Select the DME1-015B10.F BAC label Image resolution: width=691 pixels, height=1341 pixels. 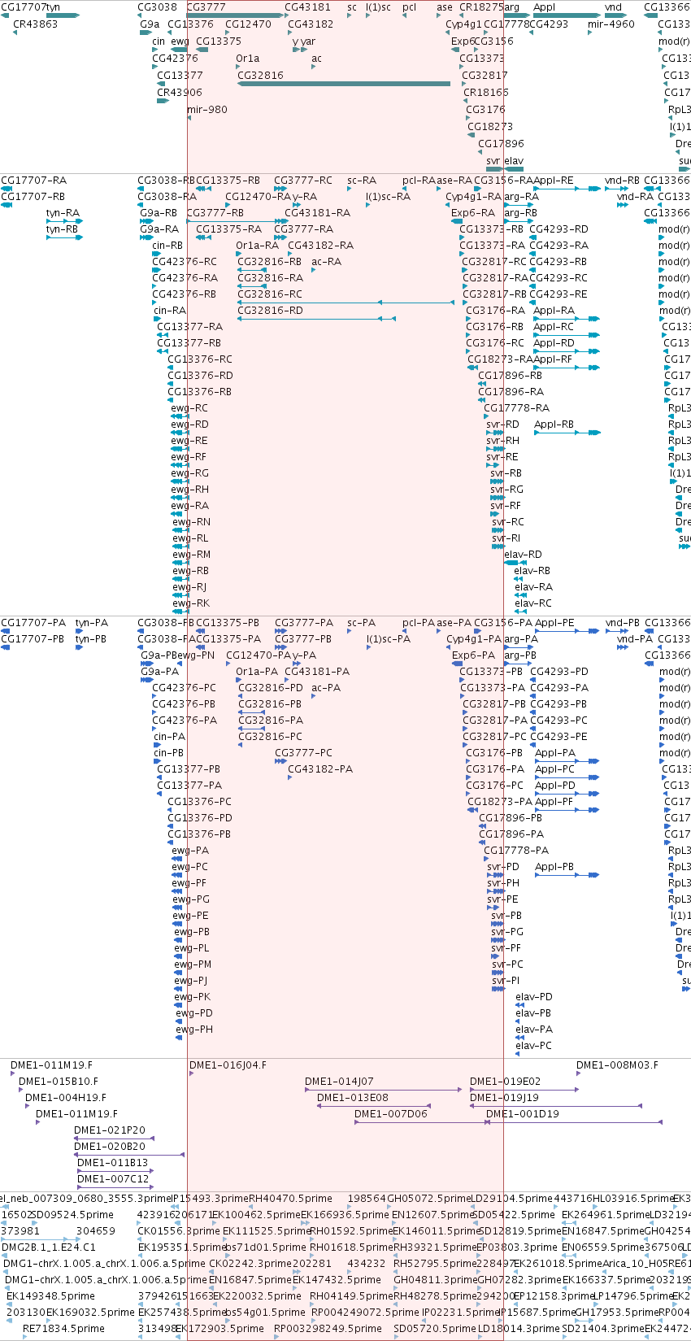[59, 1082]
